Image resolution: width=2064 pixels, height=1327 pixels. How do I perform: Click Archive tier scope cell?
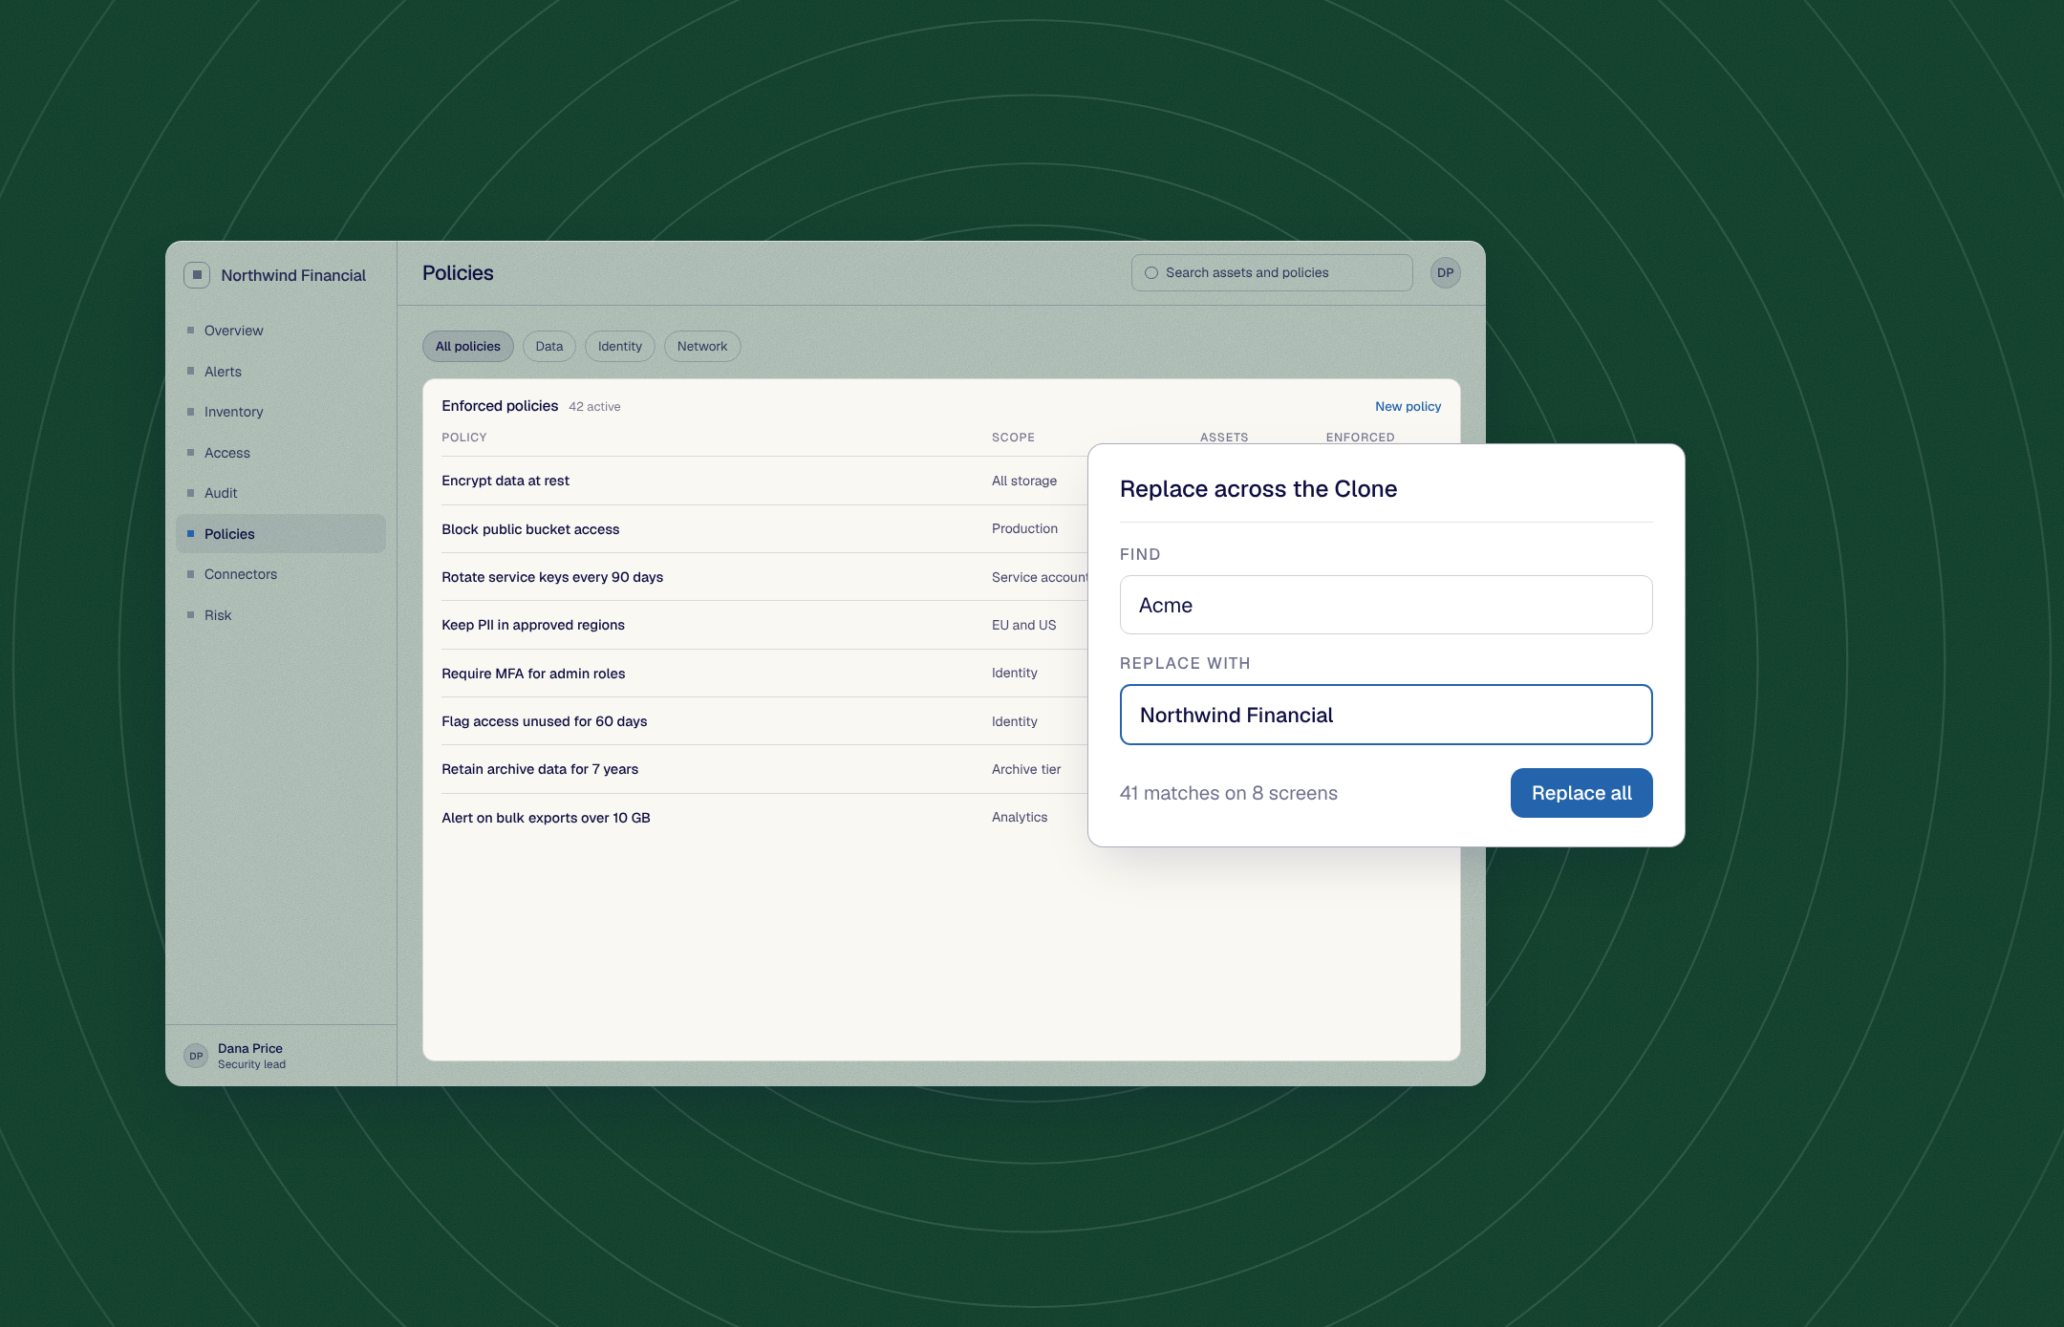pos(1026,769)
